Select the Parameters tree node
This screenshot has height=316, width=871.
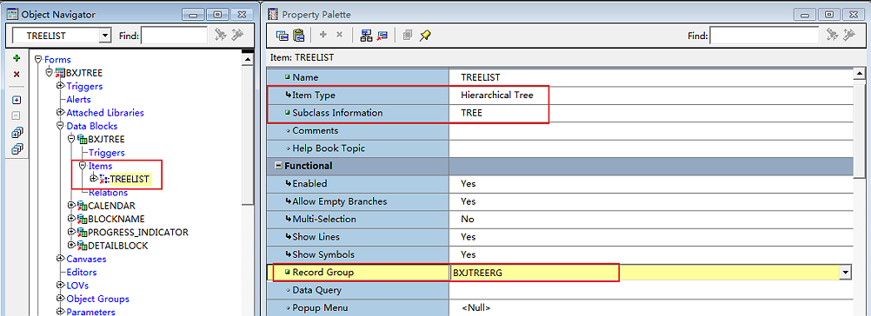pos(90,312)
